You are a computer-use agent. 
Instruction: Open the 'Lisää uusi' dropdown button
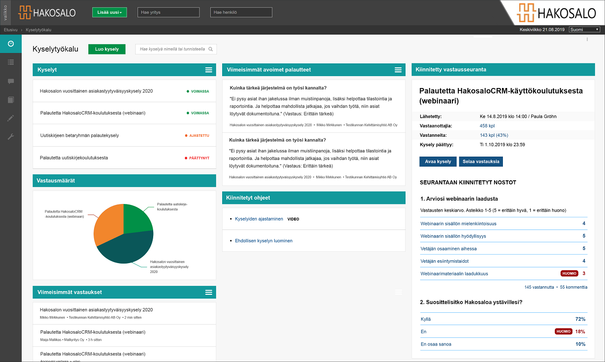click(110, 12)
